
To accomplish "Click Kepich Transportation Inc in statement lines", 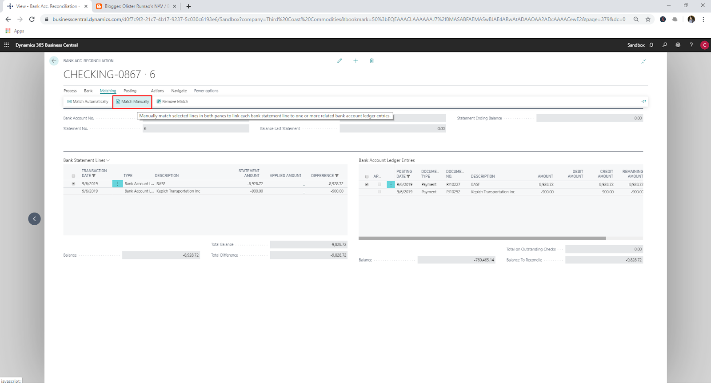I will point(178,191).
